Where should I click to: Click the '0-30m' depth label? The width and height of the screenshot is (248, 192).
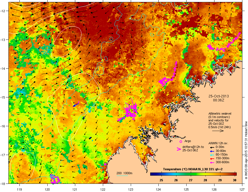[220, 147]
